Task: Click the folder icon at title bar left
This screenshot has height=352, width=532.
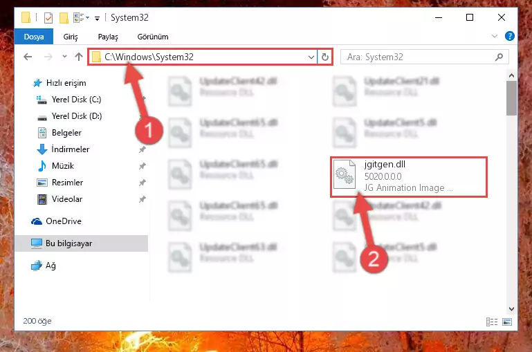Action: [x=26, y=17]
